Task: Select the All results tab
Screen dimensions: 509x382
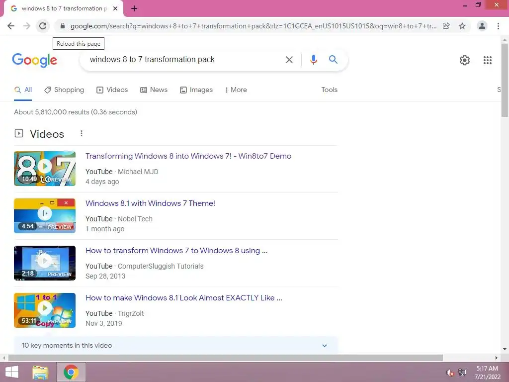Action: pos(23,90)
